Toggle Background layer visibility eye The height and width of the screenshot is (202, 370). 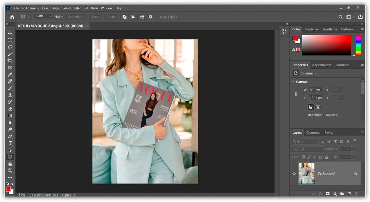click(x=294, y=173)
